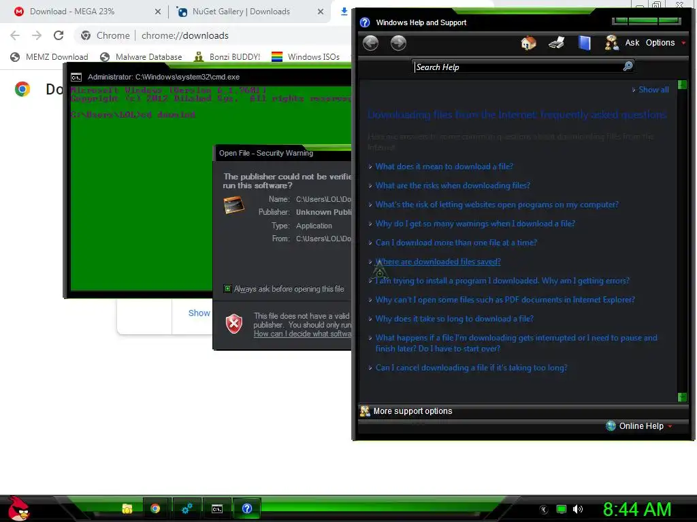Open File Explorer from taskbar

click(x=127, y=508)
